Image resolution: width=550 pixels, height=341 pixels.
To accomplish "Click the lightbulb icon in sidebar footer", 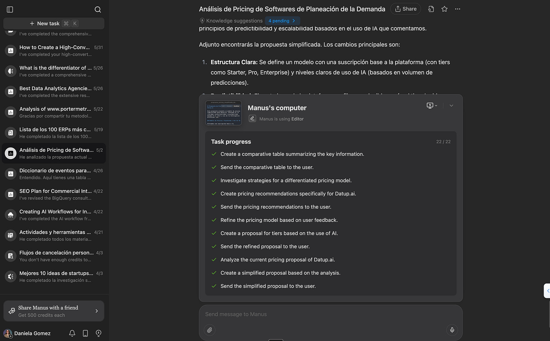I will point(99,333).
